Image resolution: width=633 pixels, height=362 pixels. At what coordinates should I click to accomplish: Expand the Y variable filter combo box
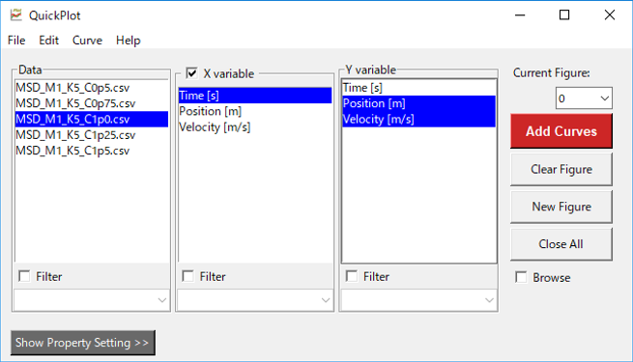(418, 300)
